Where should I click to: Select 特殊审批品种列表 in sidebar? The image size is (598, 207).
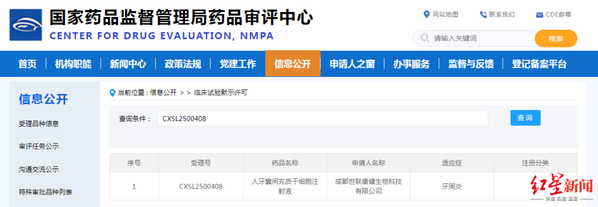(45, 192)
